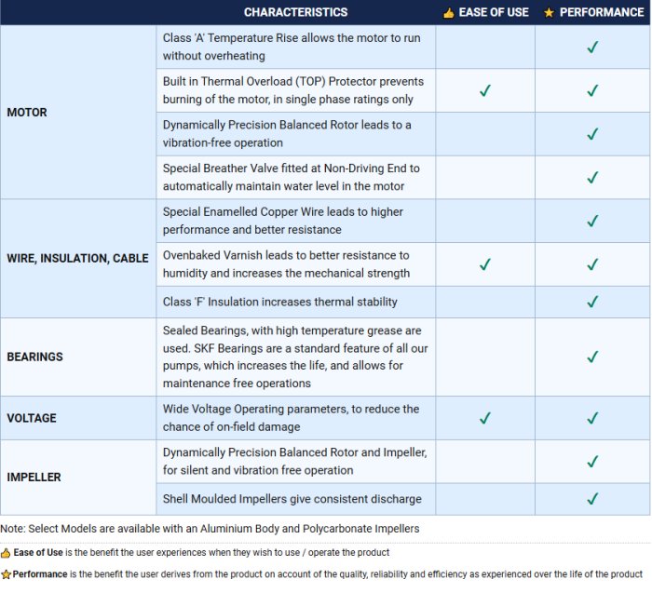Click the Special Enamelled Copper Wire description
This screenshot has height=593, width=652.
tap(283, 221)
